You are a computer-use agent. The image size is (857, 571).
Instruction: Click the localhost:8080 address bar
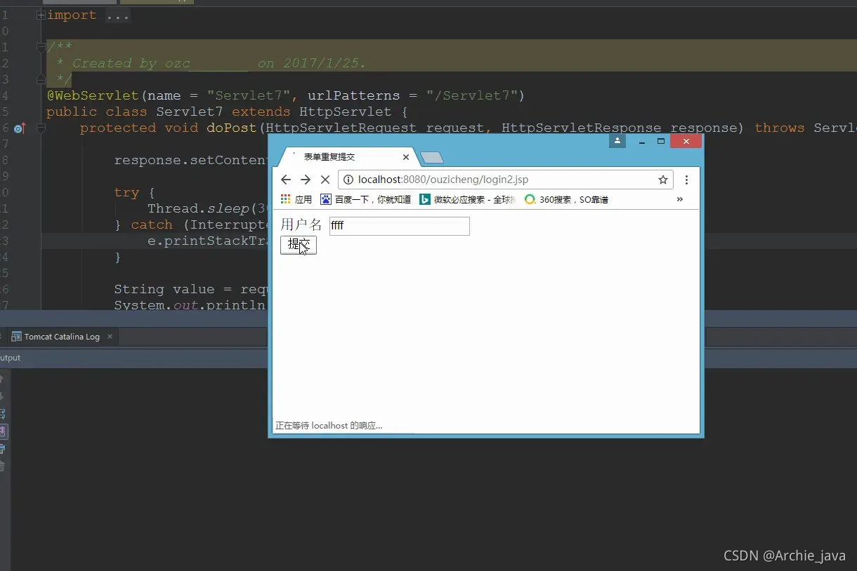pos(505,180)
